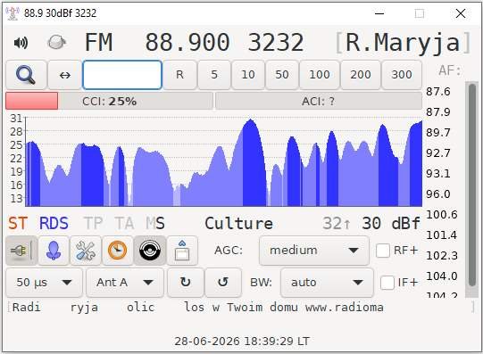Image resolution: width=483 pixels, height=354 pixels.
Task: Close the radio window
Action: point(461,13)
